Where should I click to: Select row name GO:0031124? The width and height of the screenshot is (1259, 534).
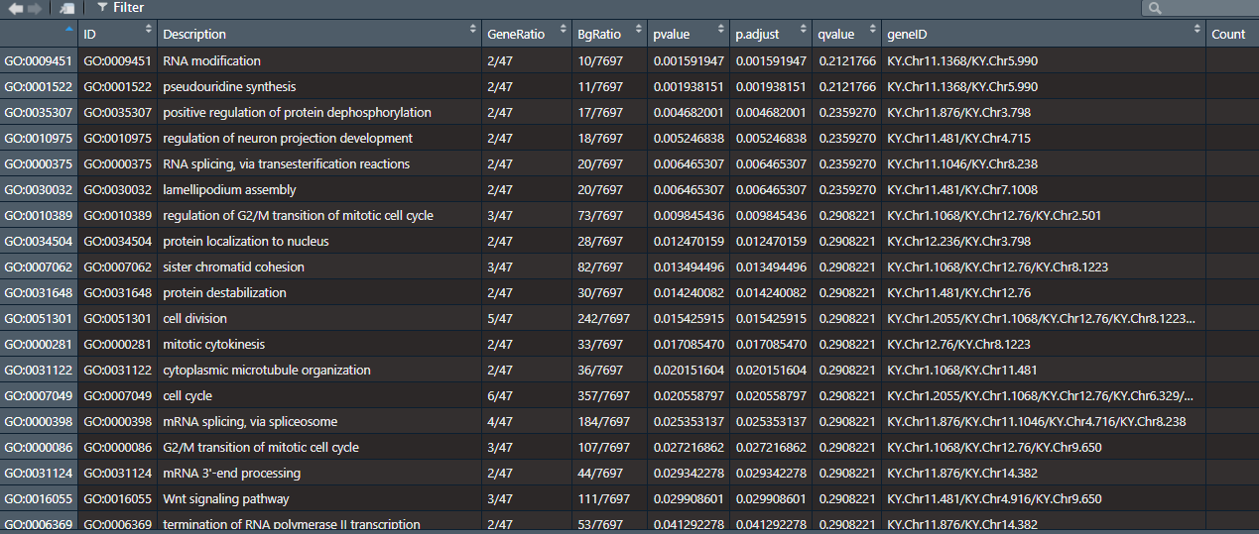[x=39, y=473]
